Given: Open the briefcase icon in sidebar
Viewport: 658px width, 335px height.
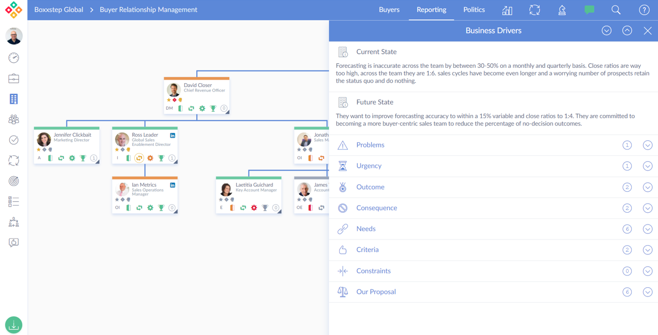Looking at the screenshot, I should [x=14, y=79].
